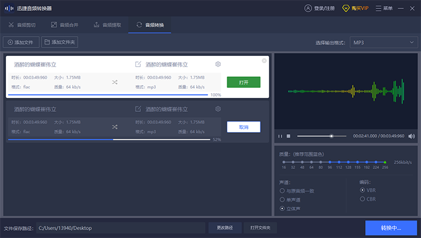
Task: Click the 打开文件夹 button
Action: [260, 228]
